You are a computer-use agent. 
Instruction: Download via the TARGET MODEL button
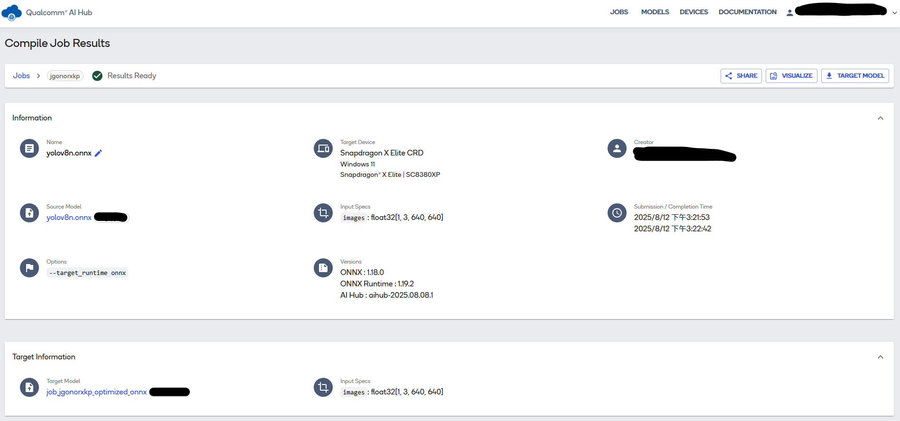tap(855, 76)
